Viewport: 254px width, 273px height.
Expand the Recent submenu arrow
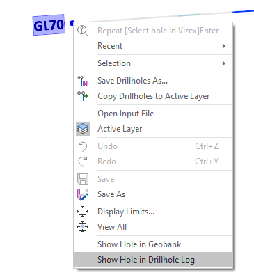tap(224, 46)
